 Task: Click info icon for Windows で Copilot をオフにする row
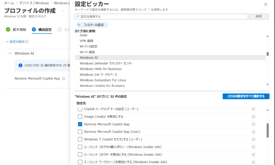254,139
